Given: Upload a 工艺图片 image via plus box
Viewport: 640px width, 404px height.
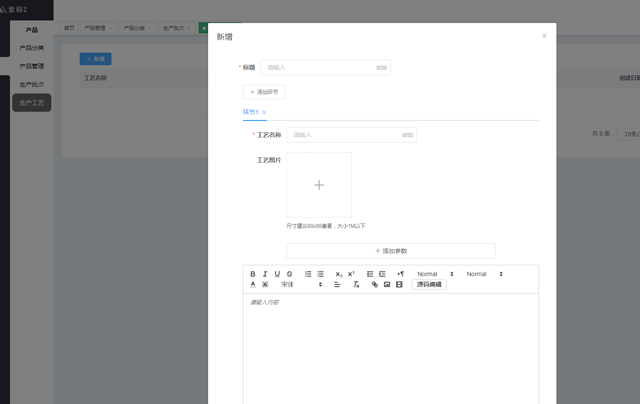Looking at the screenshot, I should pos(319,185).
